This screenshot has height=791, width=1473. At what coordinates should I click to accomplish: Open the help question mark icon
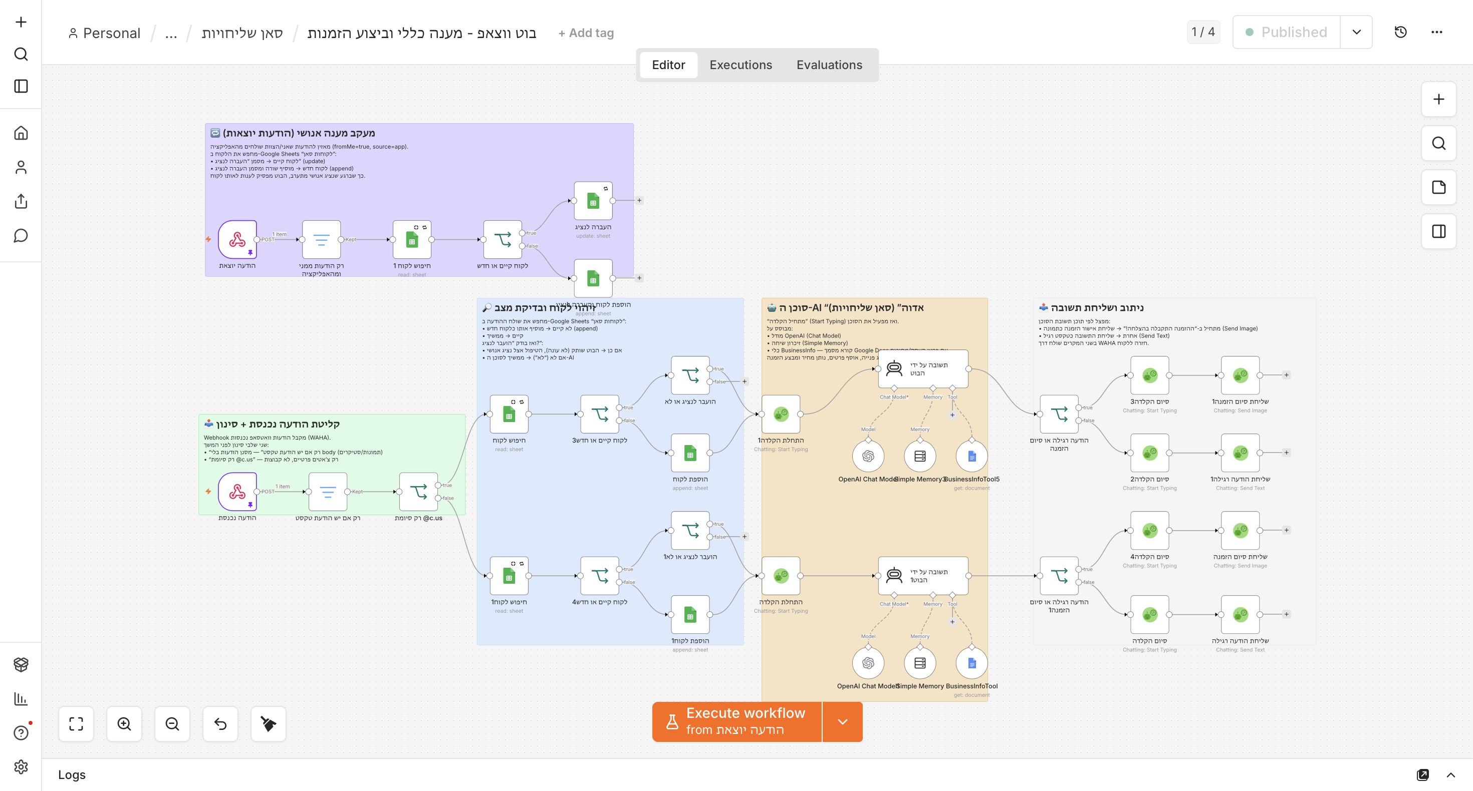[x=21, y=733]
